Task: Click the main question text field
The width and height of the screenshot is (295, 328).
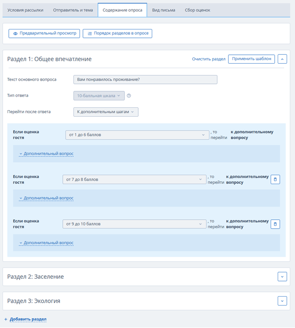Action: [145, 80]
